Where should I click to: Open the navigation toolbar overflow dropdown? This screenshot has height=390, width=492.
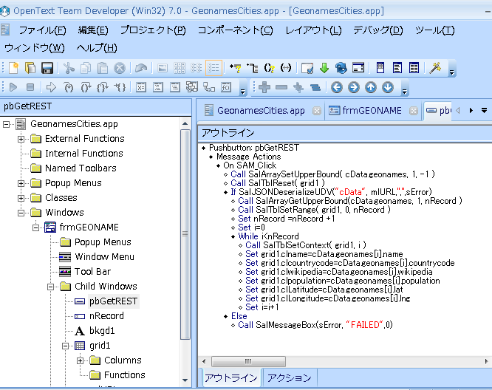click(404, 92)
